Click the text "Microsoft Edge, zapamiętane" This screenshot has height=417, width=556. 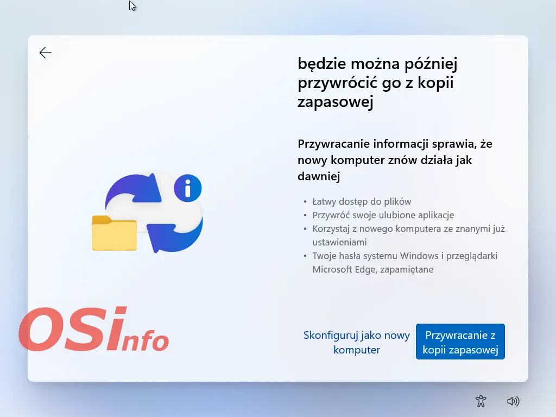(x=372, y=269)
